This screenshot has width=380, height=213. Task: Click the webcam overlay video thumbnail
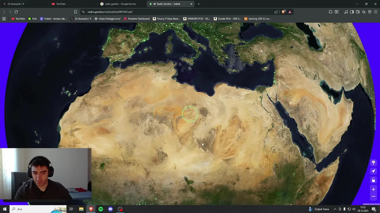46,174
